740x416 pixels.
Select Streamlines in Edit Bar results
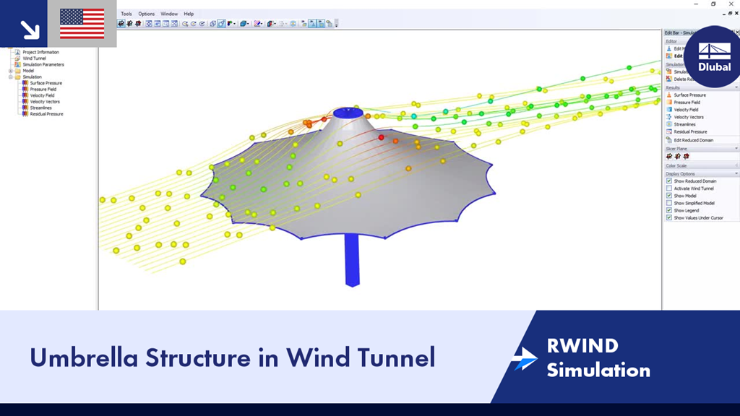[684, 124]
